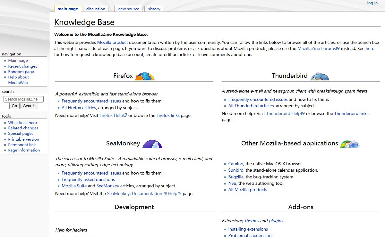Open Printable version link
Screen dimensions: 385x237
pos(23,139)
